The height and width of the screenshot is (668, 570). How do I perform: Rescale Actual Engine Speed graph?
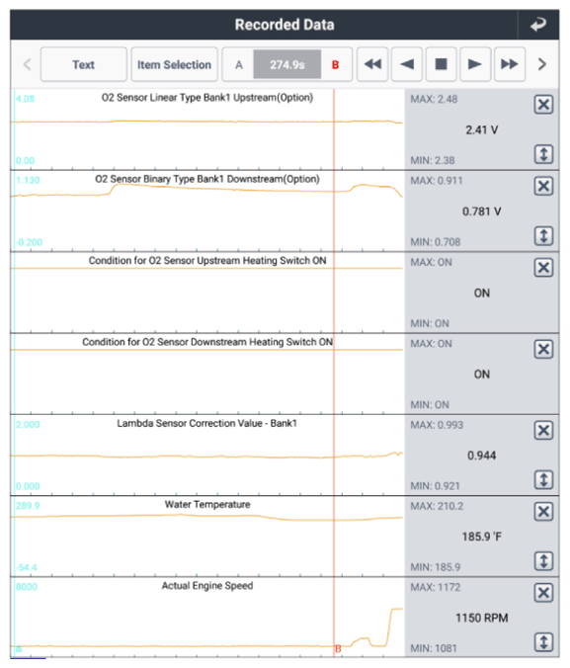(x=543, y=642)
